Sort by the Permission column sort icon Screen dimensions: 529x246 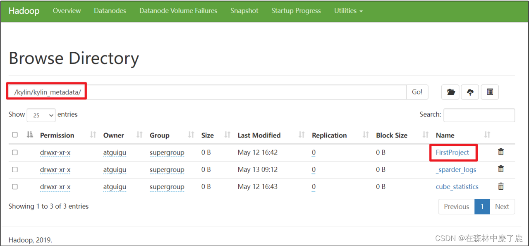[93, 135]
